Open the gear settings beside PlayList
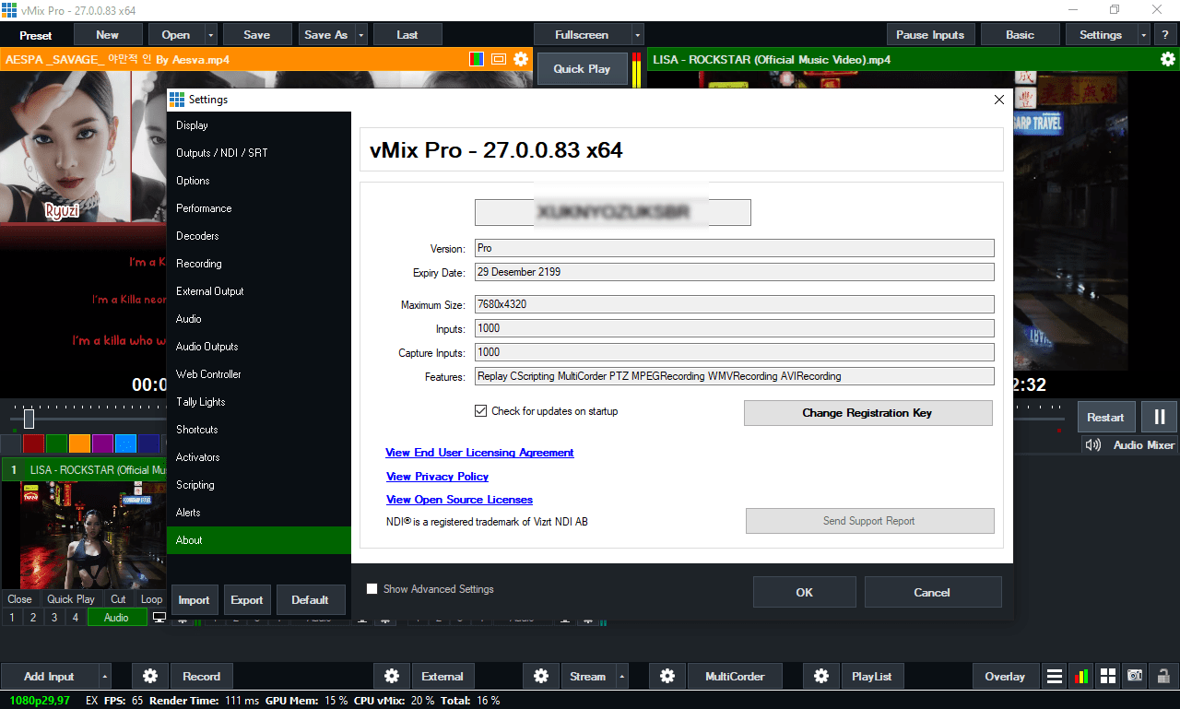 820,676
